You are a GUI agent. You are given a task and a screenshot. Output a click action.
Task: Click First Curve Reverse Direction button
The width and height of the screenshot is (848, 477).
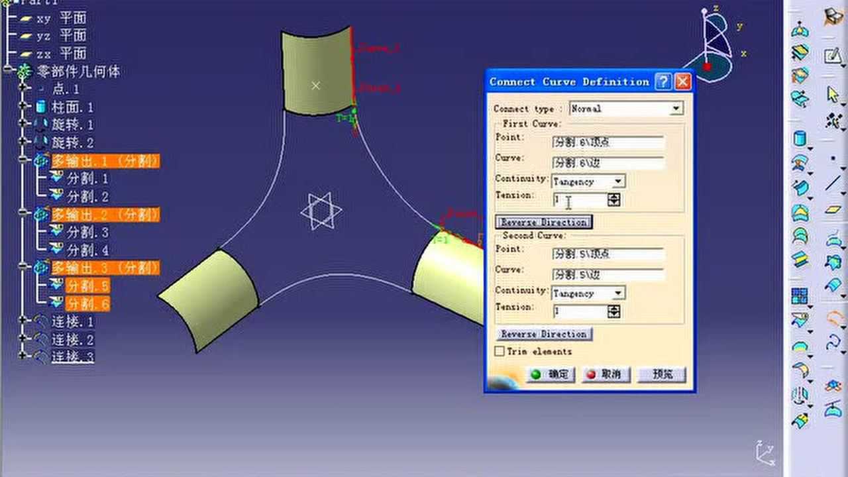pyautogui.click(x=544, y=222)
